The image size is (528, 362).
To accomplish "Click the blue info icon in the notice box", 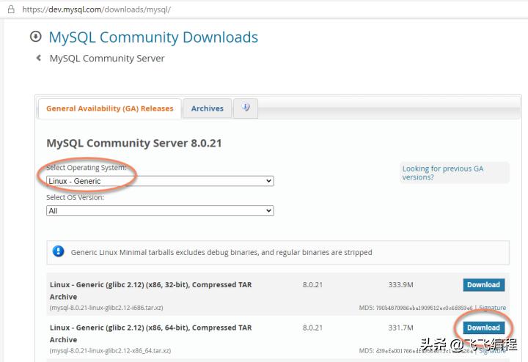I will (x=58, y=251).
